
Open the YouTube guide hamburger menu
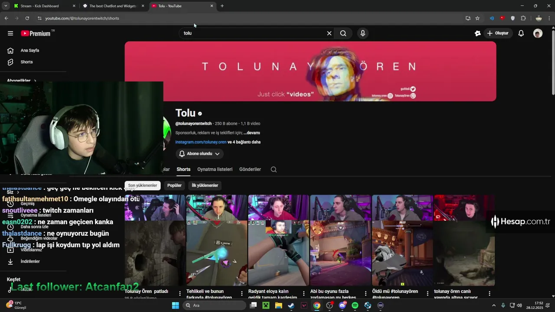click(x=10, y=33)
